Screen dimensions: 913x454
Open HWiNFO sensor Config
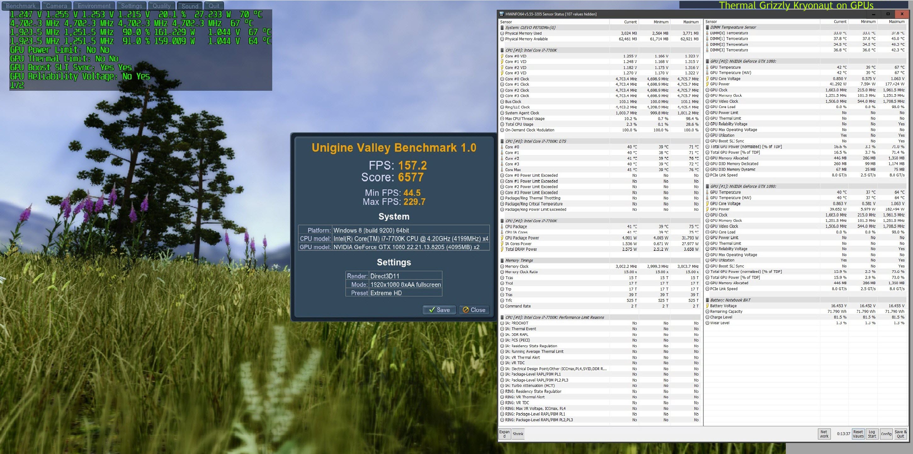pyautogui.click(x=886, y=434)
